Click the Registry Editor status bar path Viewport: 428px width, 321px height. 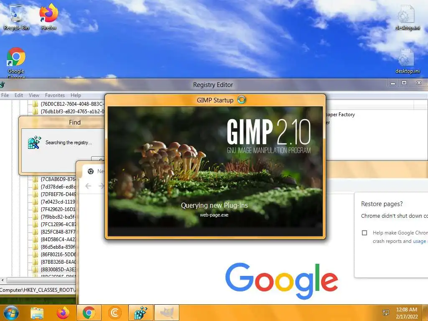pyautogui.click(x=38, y=290)
